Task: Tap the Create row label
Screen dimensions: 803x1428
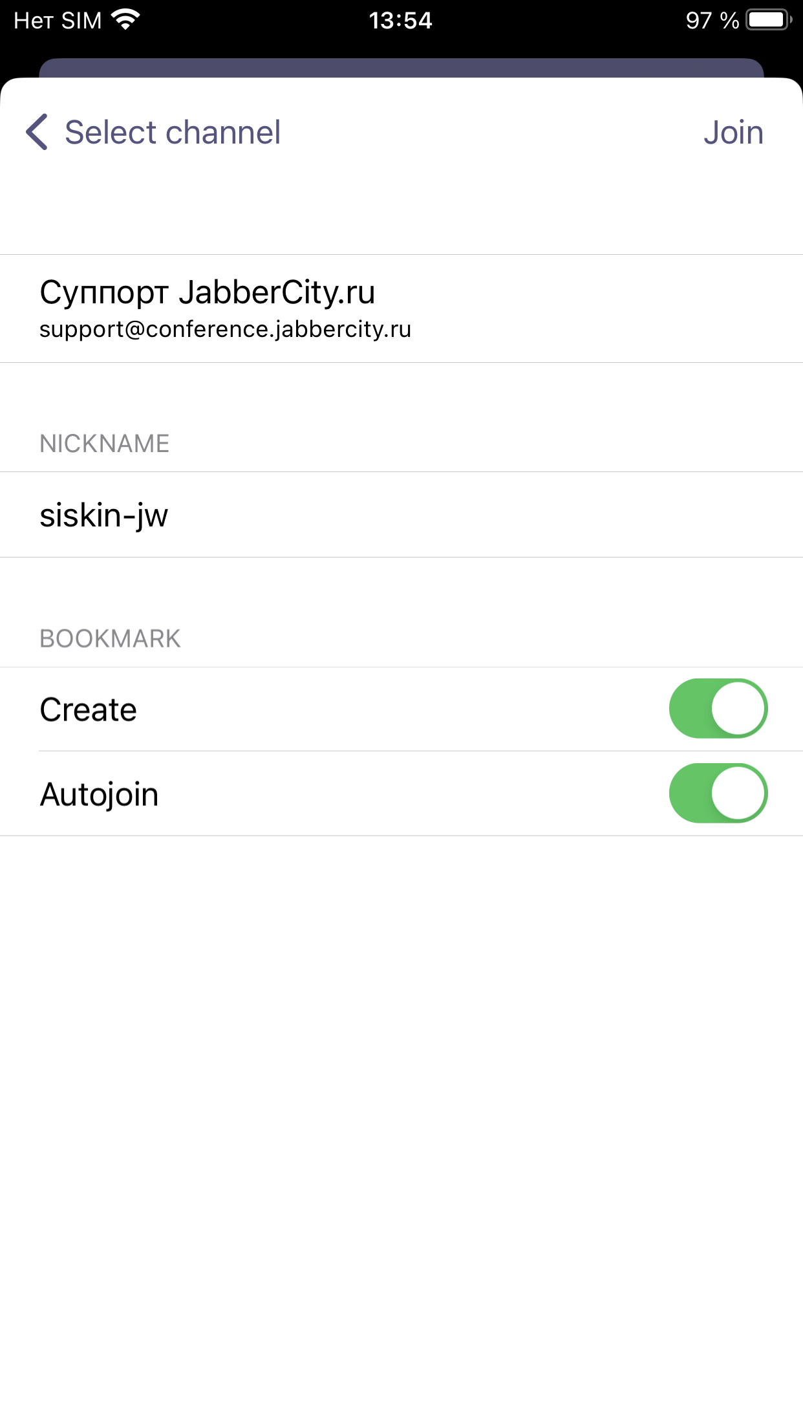Action: (x=89, y=709)
